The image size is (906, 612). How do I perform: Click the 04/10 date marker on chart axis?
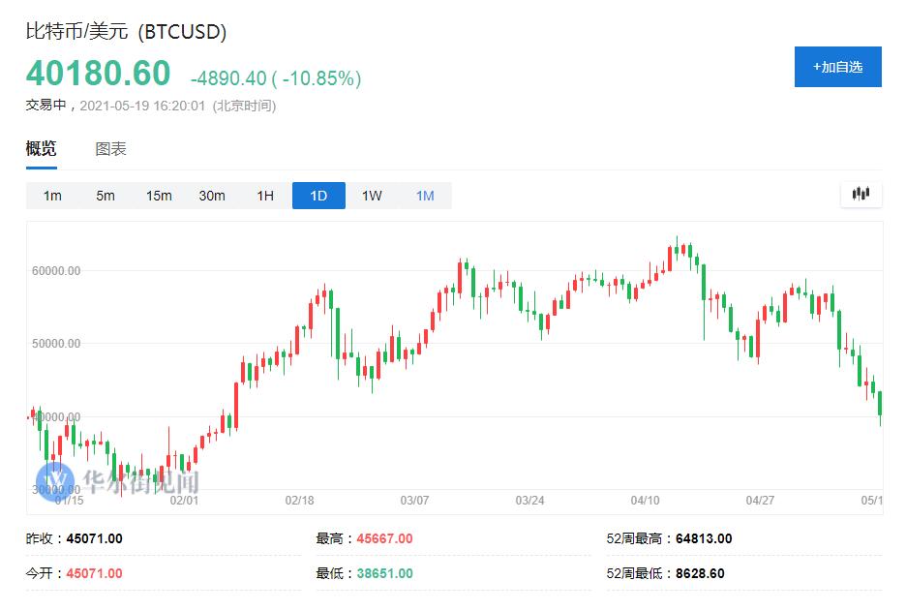click(645, 501)
